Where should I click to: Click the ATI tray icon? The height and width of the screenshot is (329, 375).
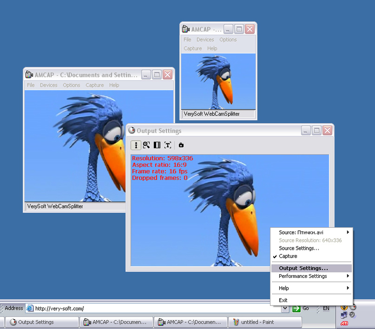[x=344, y=323]
